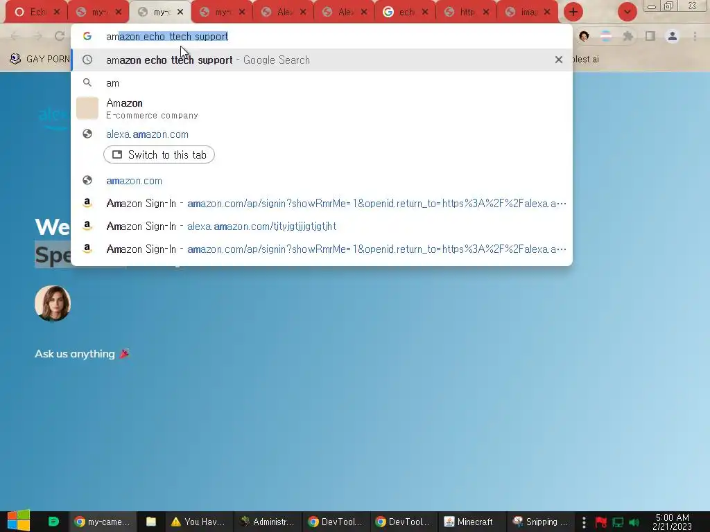The image size is (710, 532).
Task: Close the active 'my-c' tab
Action: click(180, 12)
